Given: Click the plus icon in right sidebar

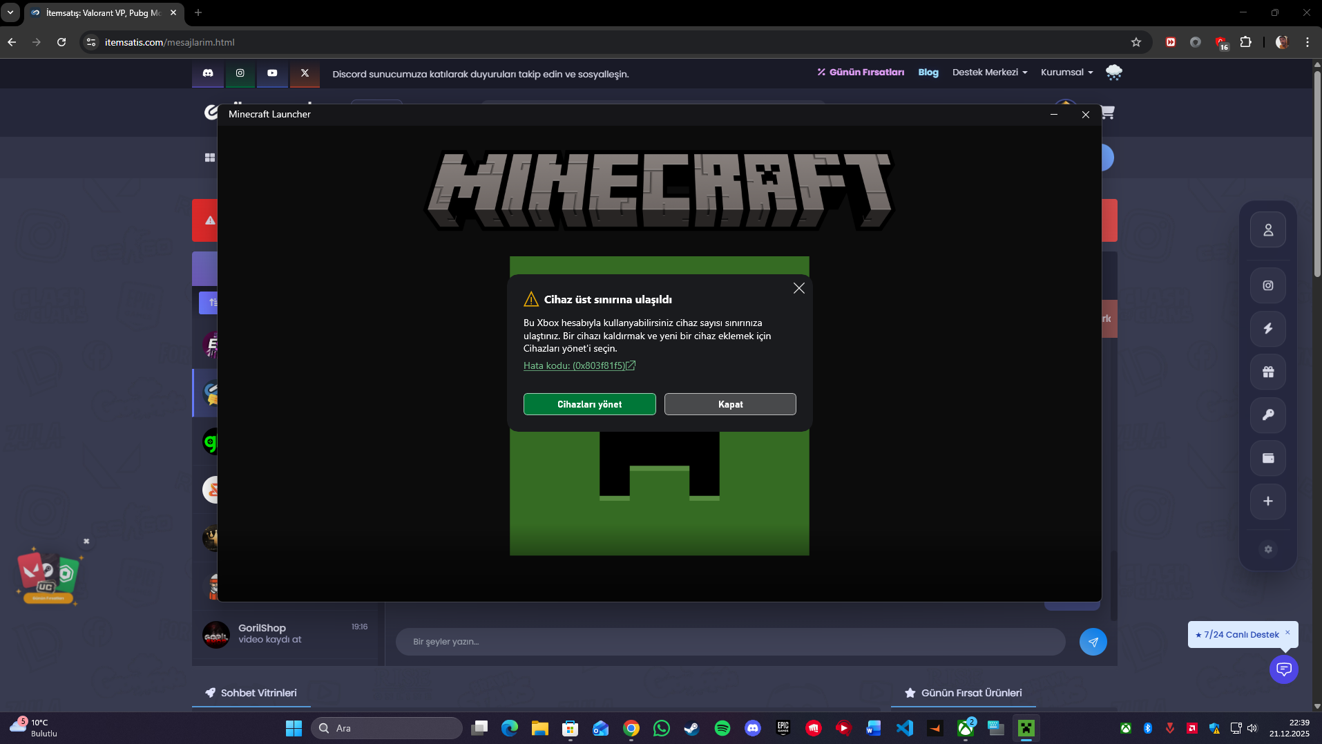Looking at the screenshot, I should [1268, 502].
